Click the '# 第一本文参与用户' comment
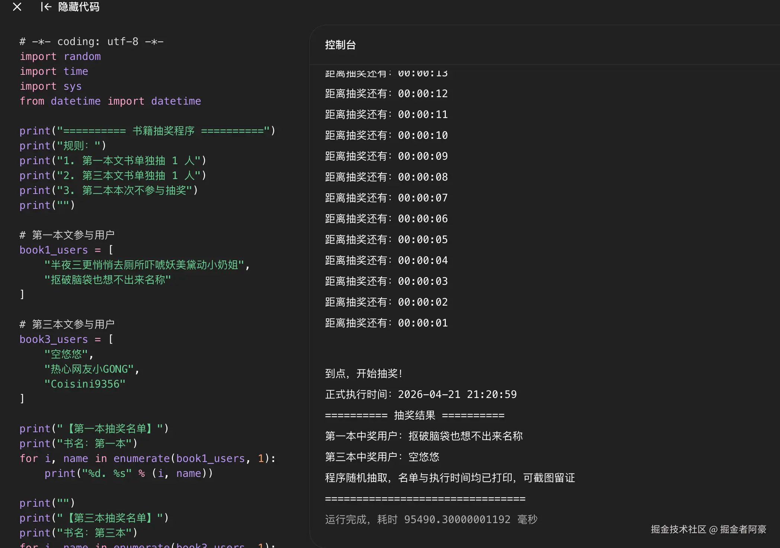780x548 pixels. click(67, 235)
